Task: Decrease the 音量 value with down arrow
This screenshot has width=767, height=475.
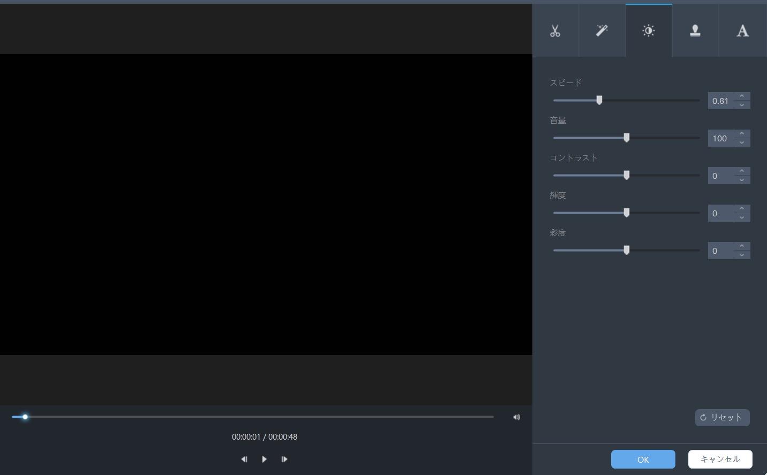Action: pos(742,142)
